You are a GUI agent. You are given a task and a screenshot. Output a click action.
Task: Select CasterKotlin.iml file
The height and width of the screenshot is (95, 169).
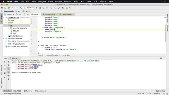point(17,36)
